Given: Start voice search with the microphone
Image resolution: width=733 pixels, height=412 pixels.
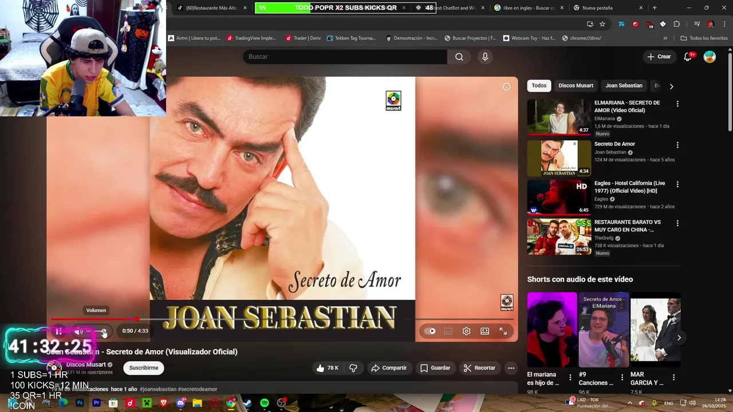Looking at the screenshot, I should pyautogui.click(x=485, y=57).
